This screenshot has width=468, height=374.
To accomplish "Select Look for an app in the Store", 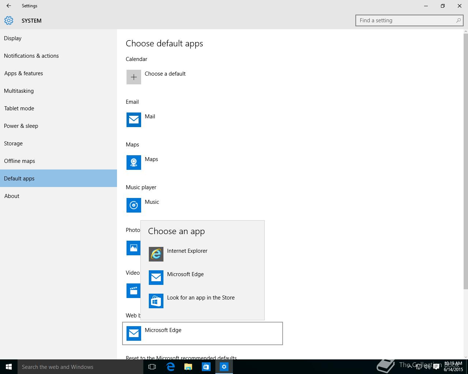I will point(203,301).
